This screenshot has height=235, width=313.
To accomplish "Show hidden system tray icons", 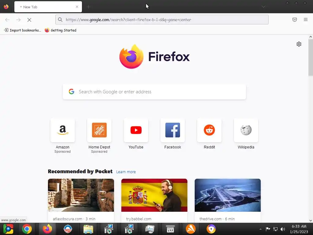I will 260,229.
